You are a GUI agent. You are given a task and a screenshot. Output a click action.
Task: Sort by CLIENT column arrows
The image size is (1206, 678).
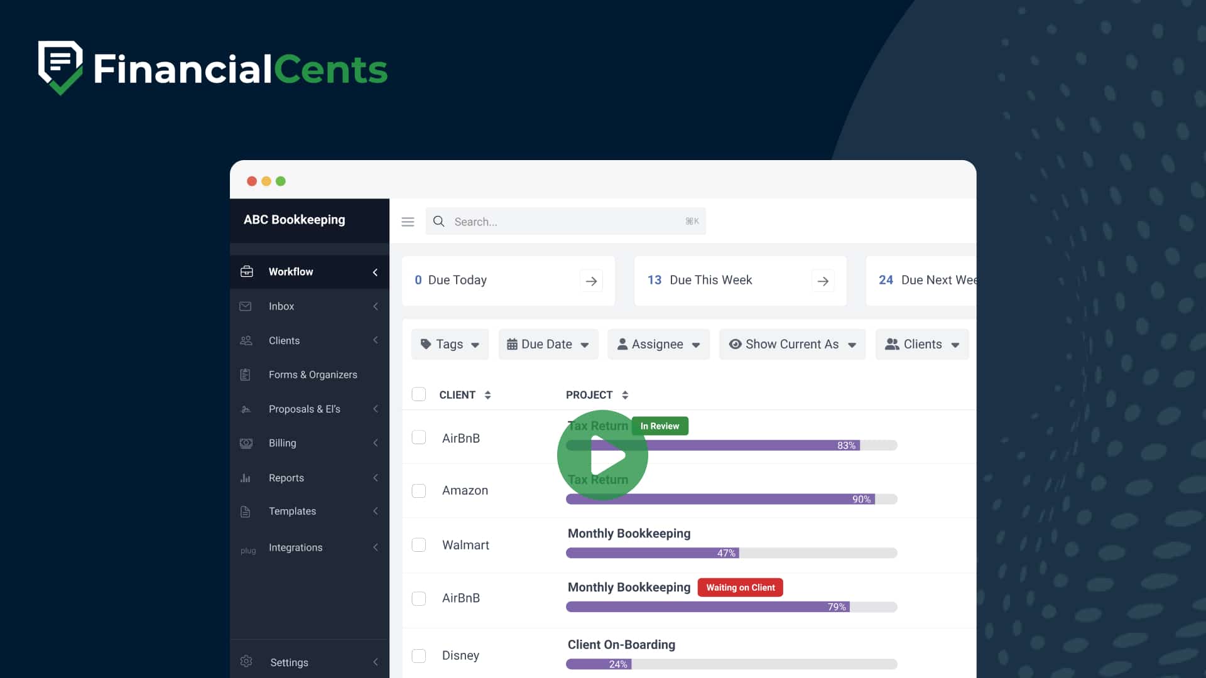point(487,395)
